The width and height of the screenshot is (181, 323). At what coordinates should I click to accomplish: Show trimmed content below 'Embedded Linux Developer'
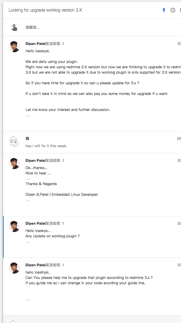click(28, 201)
